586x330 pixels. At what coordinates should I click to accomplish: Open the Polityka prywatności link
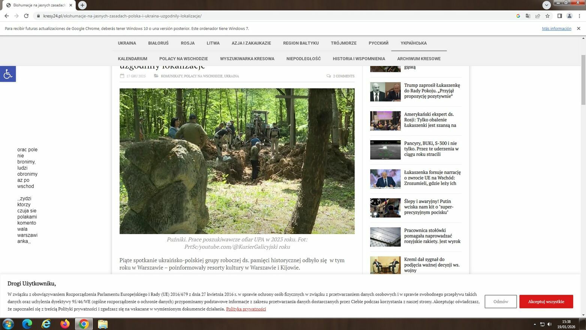246,309
